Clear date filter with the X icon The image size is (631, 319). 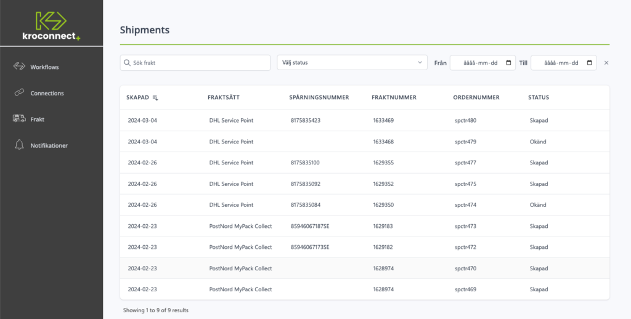coord(606,63)
